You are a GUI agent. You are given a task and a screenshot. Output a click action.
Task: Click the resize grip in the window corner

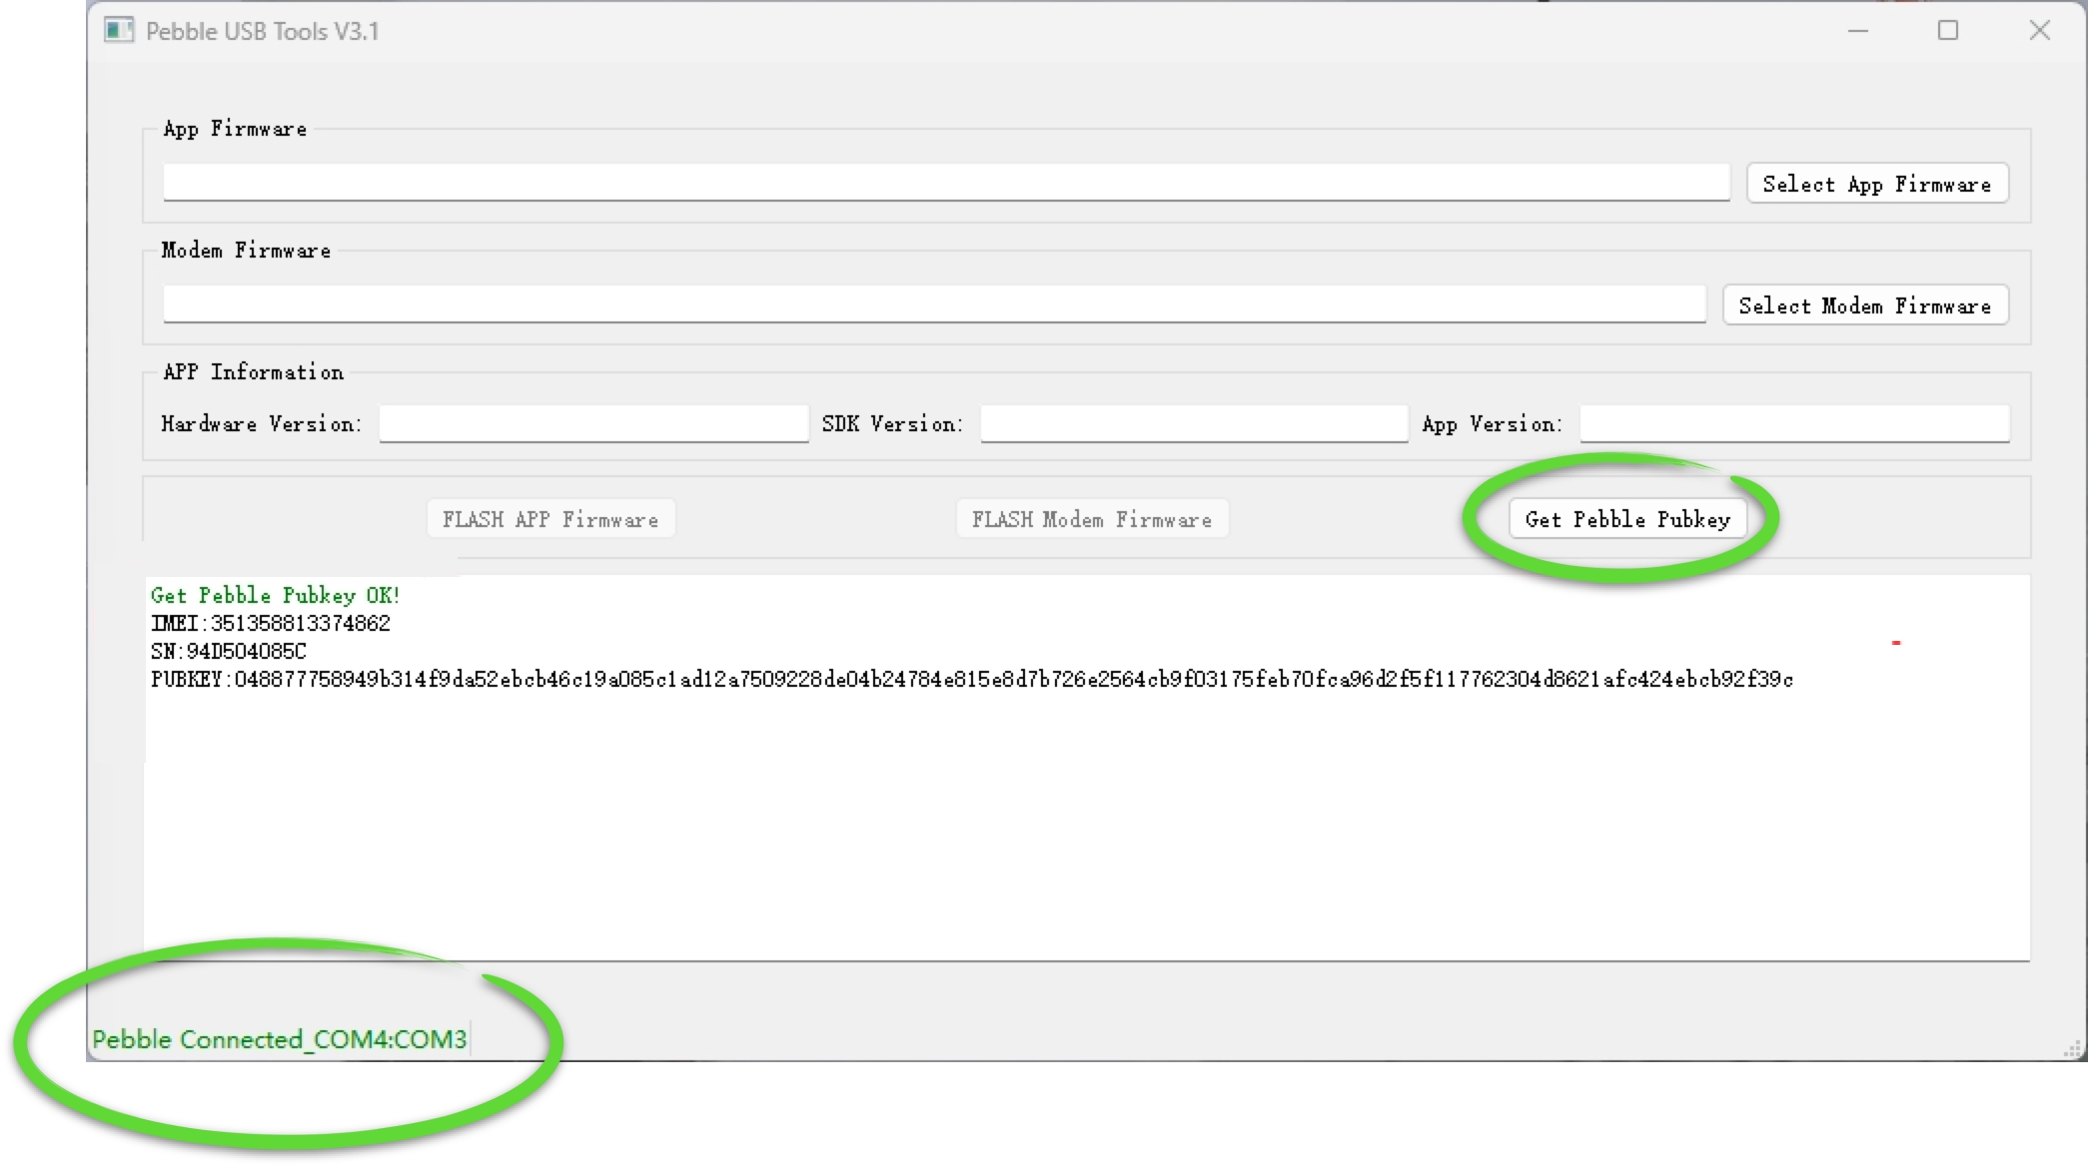pos(2073,1048)
